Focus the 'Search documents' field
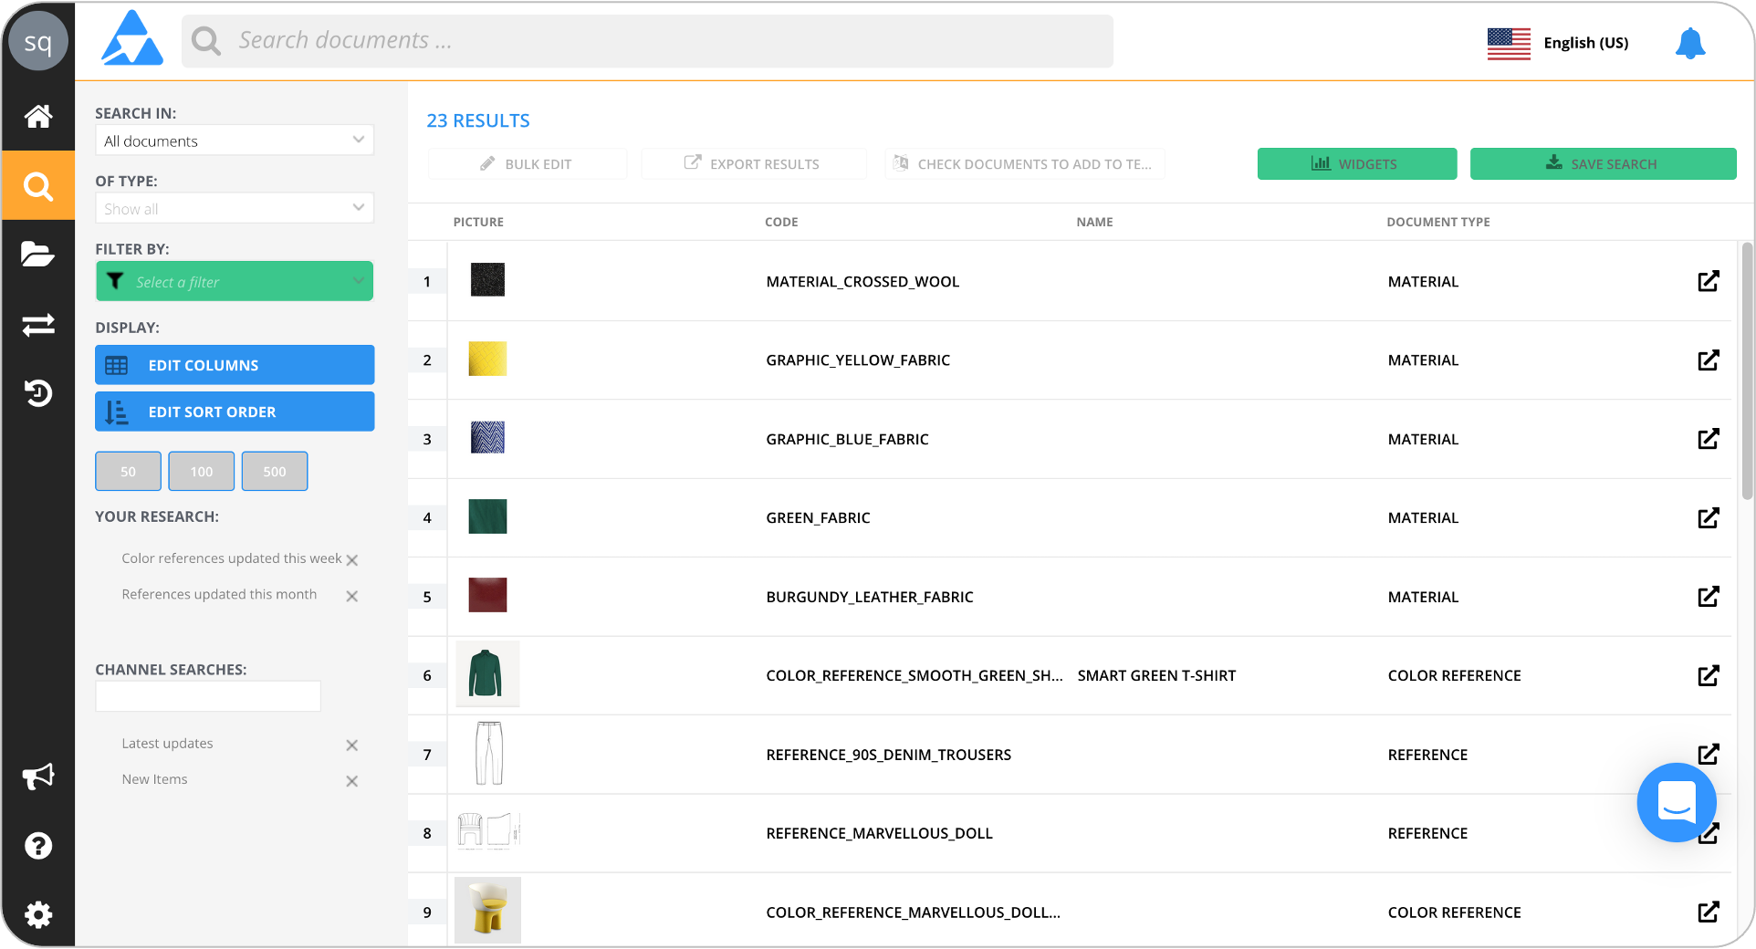The height and width of the screenshot is (949, 1756). [647, 41]
